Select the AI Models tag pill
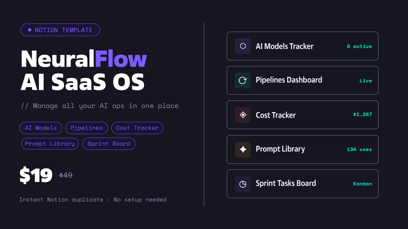This screenshot has height=229, width=408. coord(41,128)
